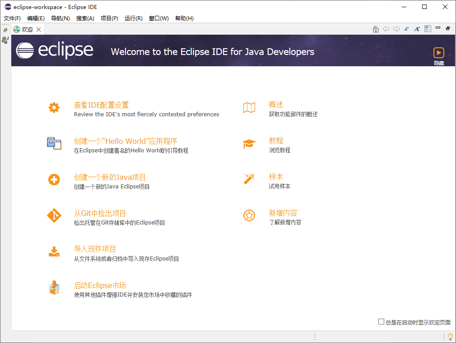This screenshot has width=456, height=343.
Task: Click the description 浏览教程
Action: pos(279,150)
